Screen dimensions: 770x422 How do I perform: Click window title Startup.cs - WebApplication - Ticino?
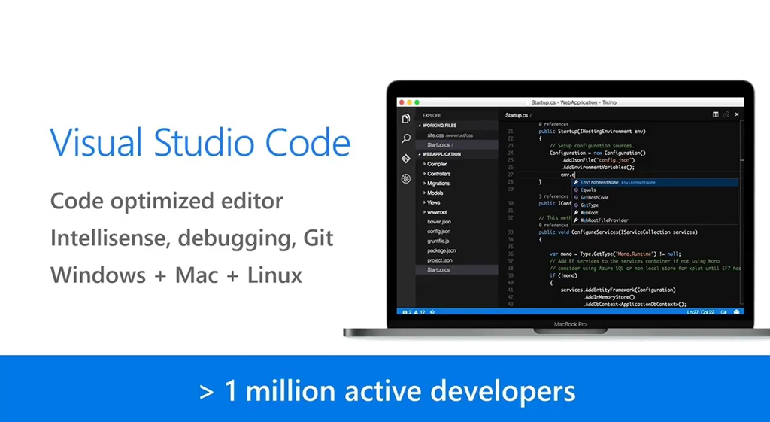click(574, 102)
